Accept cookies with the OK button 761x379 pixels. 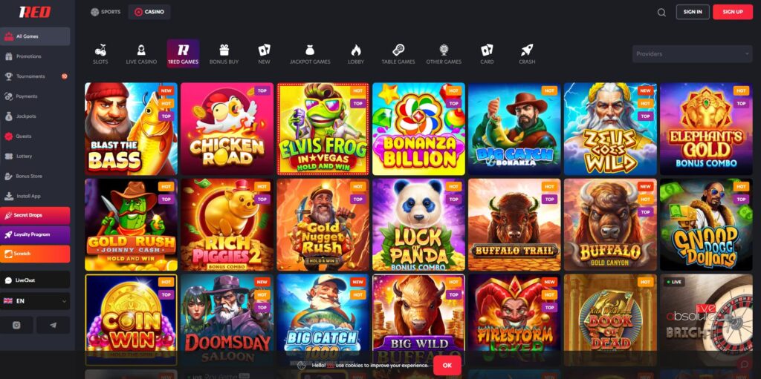(x=447, y=366)
